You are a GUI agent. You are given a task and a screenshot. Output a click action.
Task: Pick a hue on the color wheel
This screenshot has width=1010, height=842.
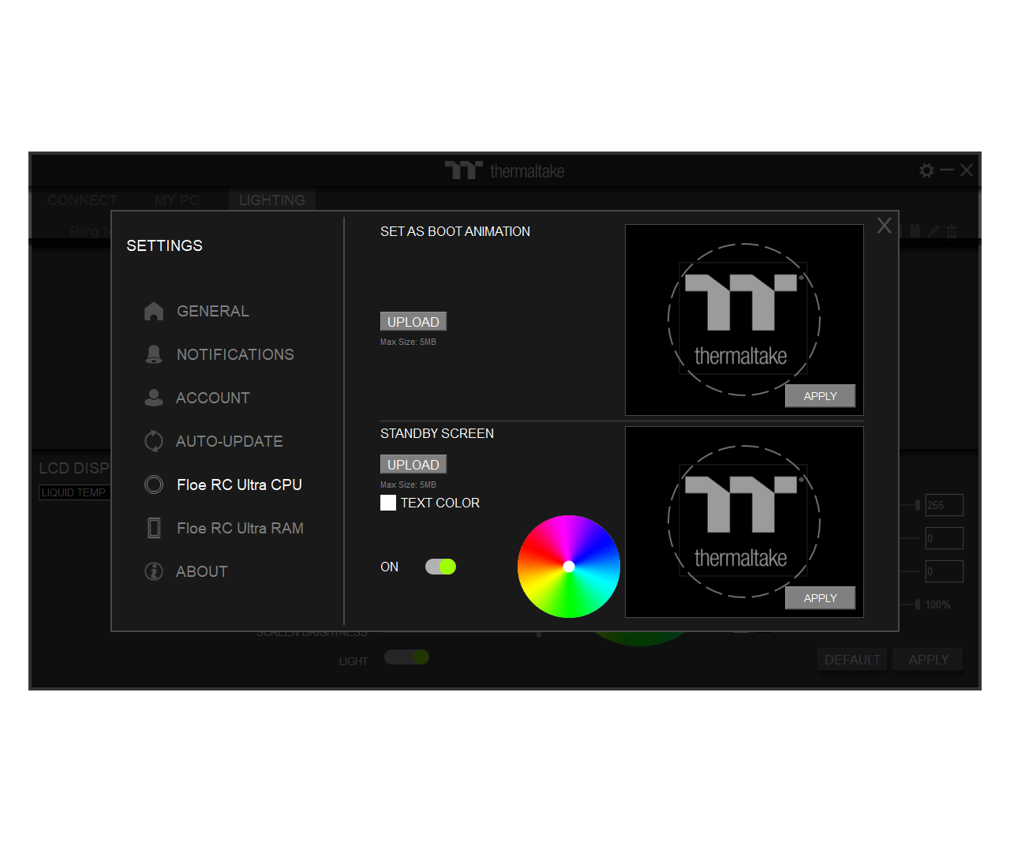pos(569,567)
